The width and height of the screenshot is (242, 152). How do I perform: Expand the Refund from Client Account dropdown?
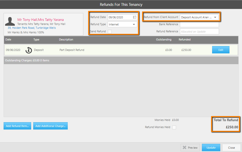point(199,17)
